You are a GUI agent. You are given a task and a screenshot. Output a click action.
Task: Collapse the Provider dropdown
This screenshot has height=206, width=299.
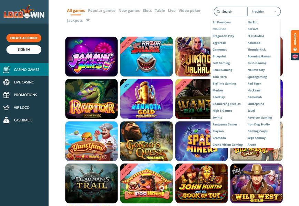264,12
